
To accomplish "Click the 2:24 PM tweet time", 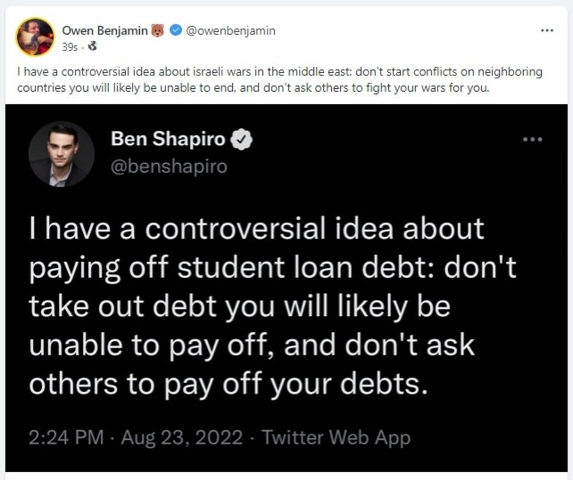I will (x=65, y=437).
